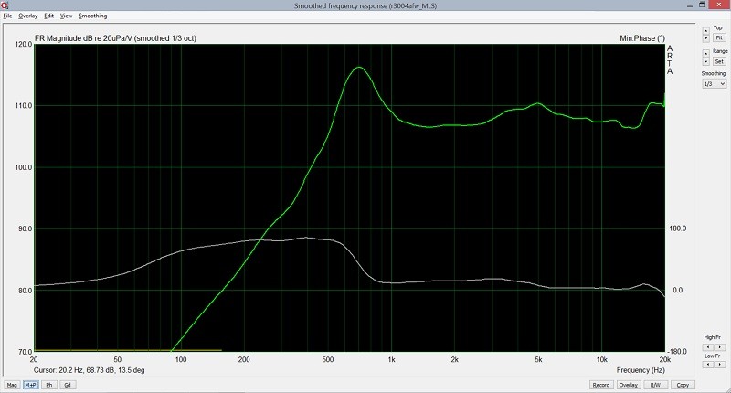Click the Range down arrow

[705, 61]
